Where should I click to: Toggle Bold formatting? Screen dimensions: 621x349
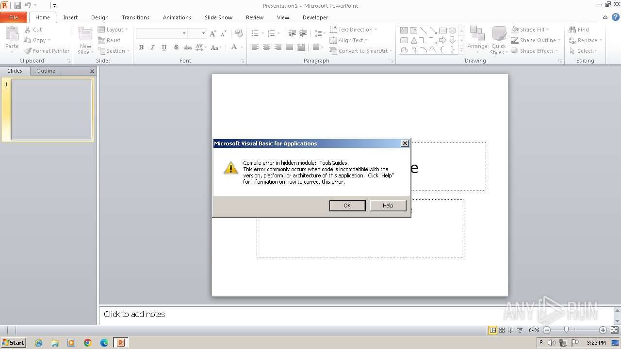point(141,48)
